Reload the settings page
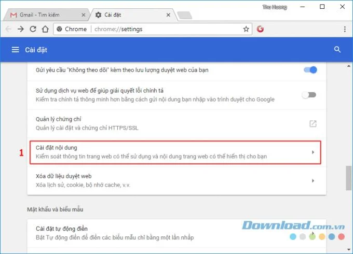 pyautogui.click(x=33, y=29)
